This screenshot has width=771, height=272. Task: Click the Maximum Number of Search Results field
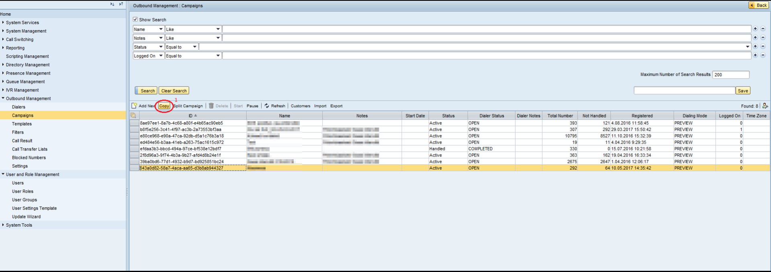pos(730,75)
